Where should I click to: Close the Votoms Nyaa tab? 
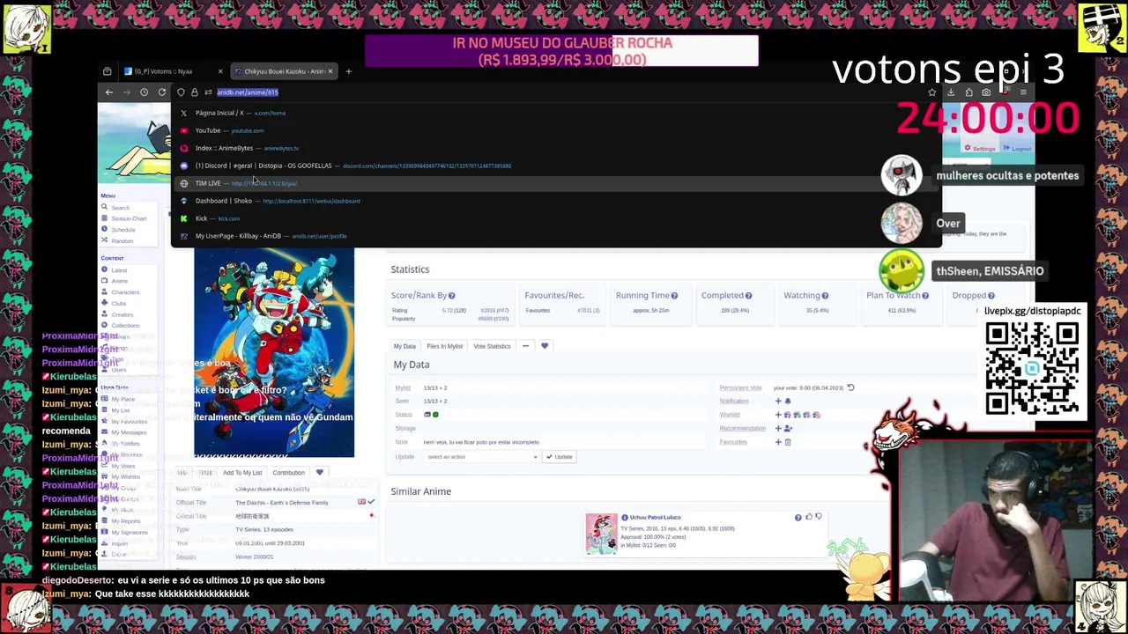coord(220,71)
